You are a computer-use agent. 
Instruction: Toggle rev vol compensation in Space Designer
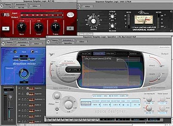(x=149, y=89)
